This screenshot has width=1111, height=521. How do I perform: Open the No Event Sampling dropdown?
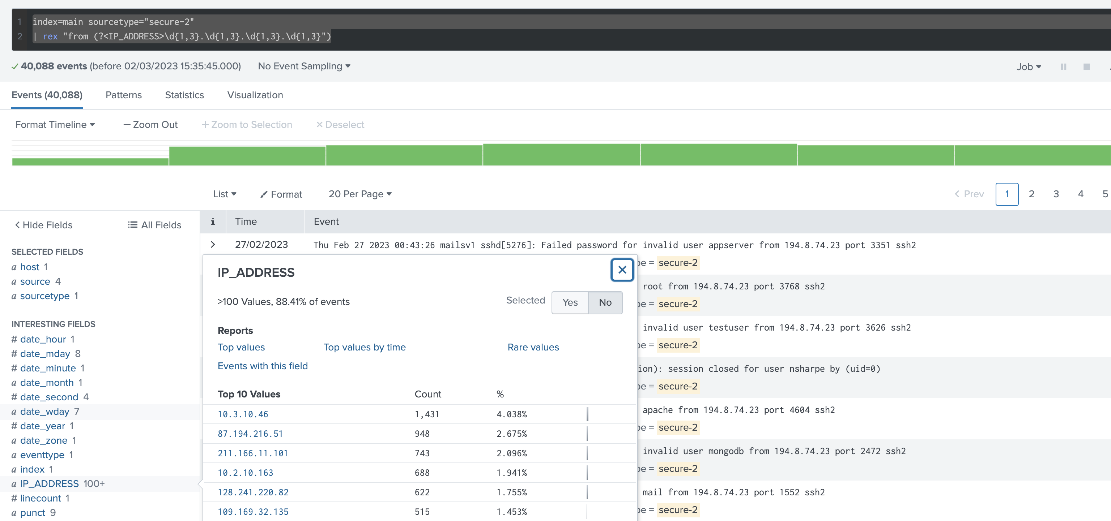coord(304,66)
